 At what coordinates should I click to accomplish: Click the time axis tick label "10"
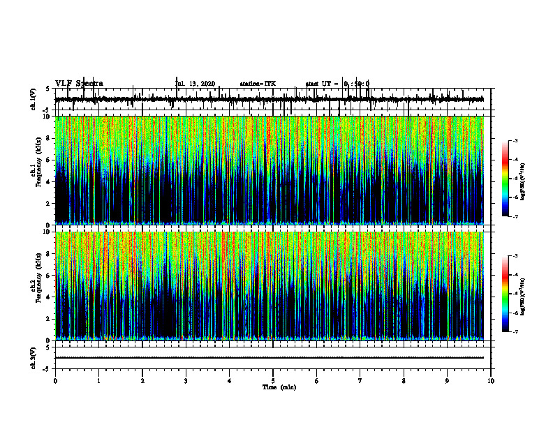click(x=491, y=381)
